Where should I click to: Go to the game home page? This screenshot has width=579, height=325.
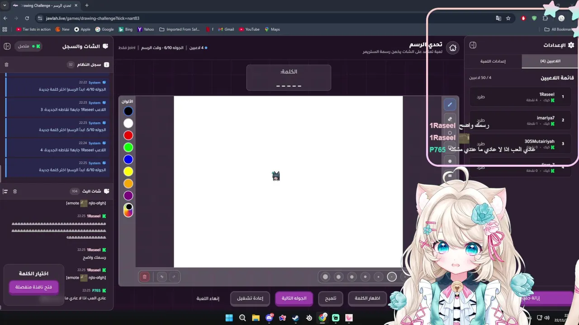click(x=453, y=47)
